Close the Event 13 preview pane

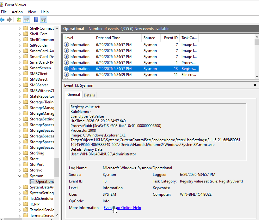255,85
